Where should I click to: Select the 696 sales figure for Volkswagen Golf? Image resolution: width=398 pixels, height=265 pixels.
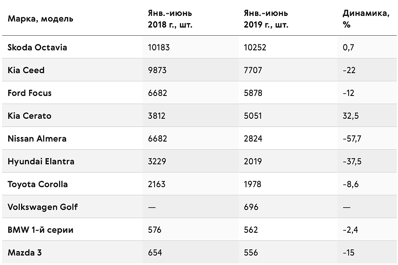point(251,207)
